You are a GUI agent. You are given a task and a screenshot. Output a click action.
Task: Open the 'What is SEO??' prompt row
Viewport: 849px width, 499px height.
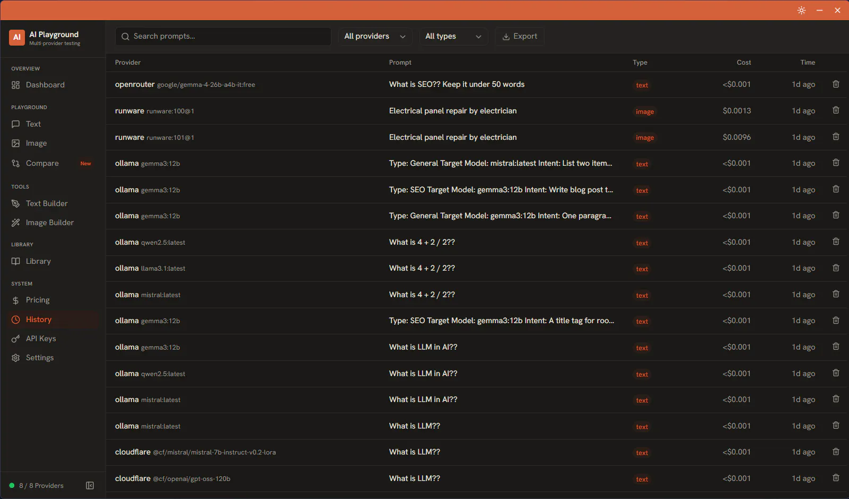coord(457,84)
